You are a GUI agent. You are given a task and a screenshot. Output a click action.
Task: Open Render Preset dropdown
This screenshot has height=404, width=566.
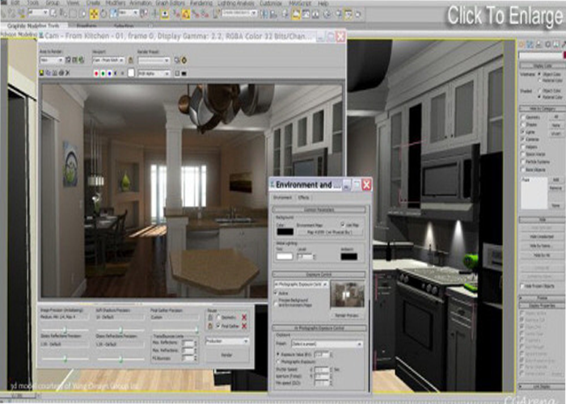(154, 61)
